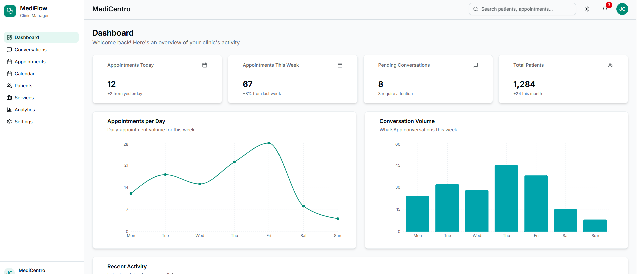The width and height of the screenshot is (637, 274).
Task: Click the Patients people sidebar icon
Action: click(9, 86)
